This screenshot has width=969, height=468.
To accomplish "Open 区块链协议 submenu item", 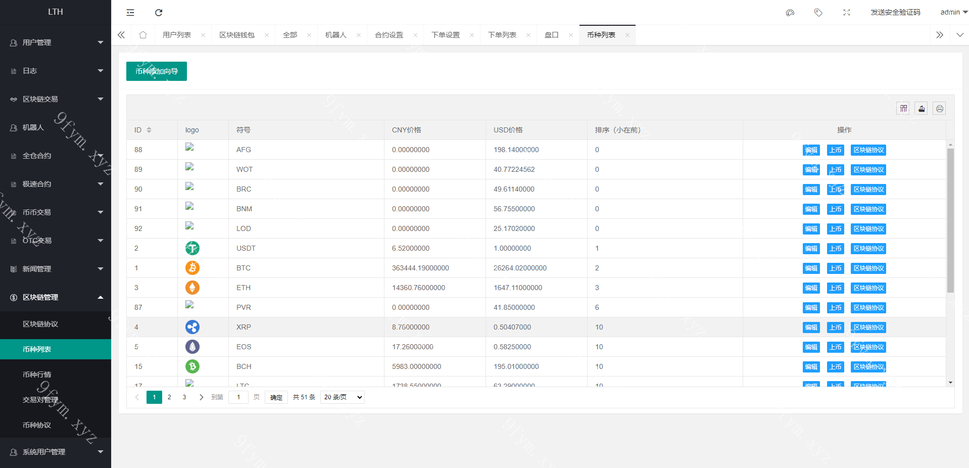I will tap(56, 324).
